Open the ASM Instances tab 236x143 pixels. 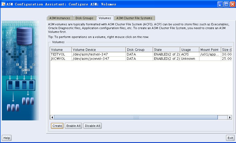60,18
